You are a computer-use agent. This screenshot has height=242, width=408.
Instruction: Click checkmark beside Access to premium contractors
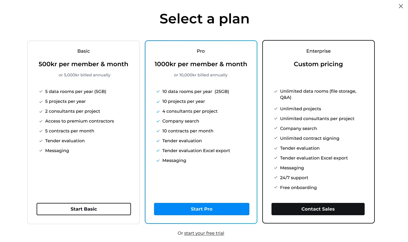41,121
